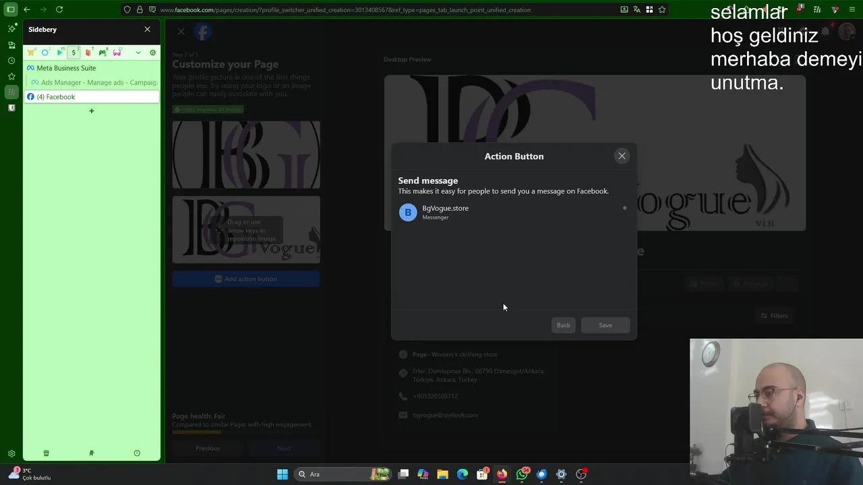Click the Next step button

pos(284,449)
